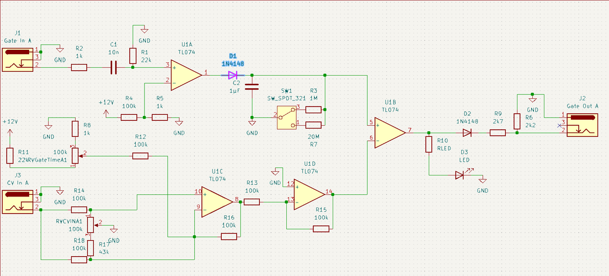Screen dimensions: 609x276
Task: Click the 'Gate In A' label text
Action: click(17, 41)
